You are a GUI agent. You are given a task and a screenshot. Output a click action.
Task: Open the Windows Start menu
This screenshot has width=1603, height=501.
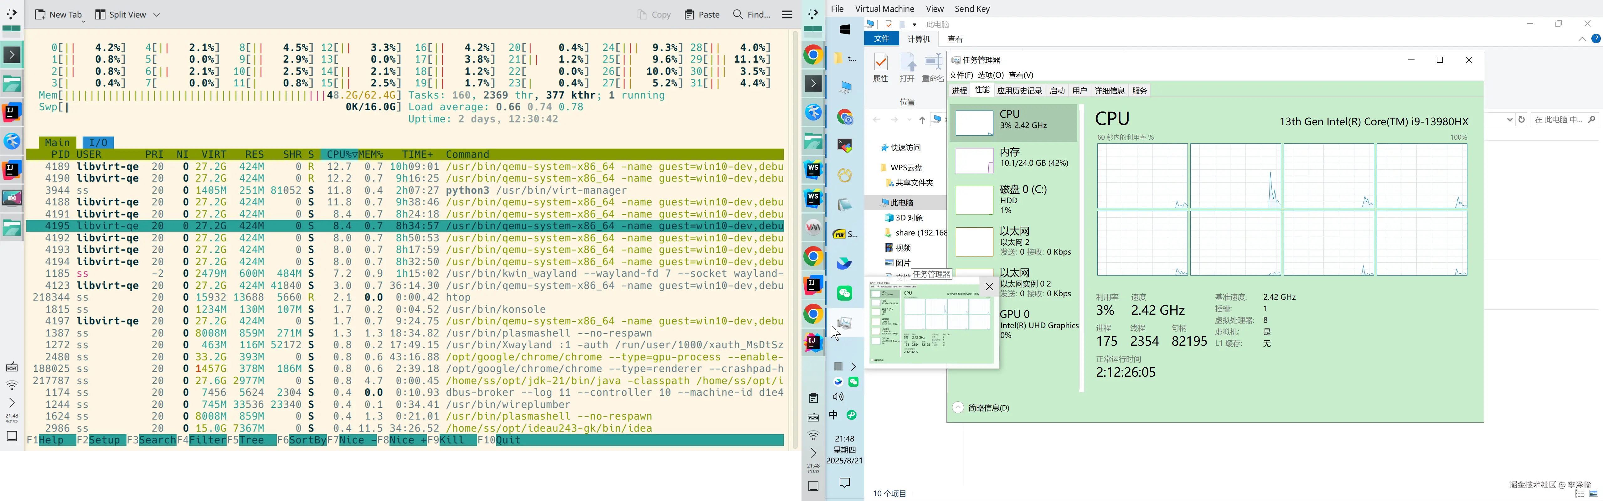click(844, 28)
